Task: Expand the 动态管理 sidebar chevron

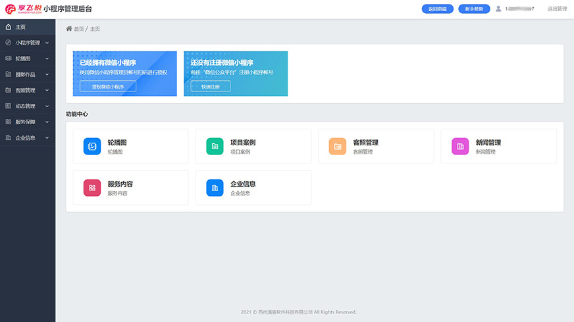Action: pos(47,106)
